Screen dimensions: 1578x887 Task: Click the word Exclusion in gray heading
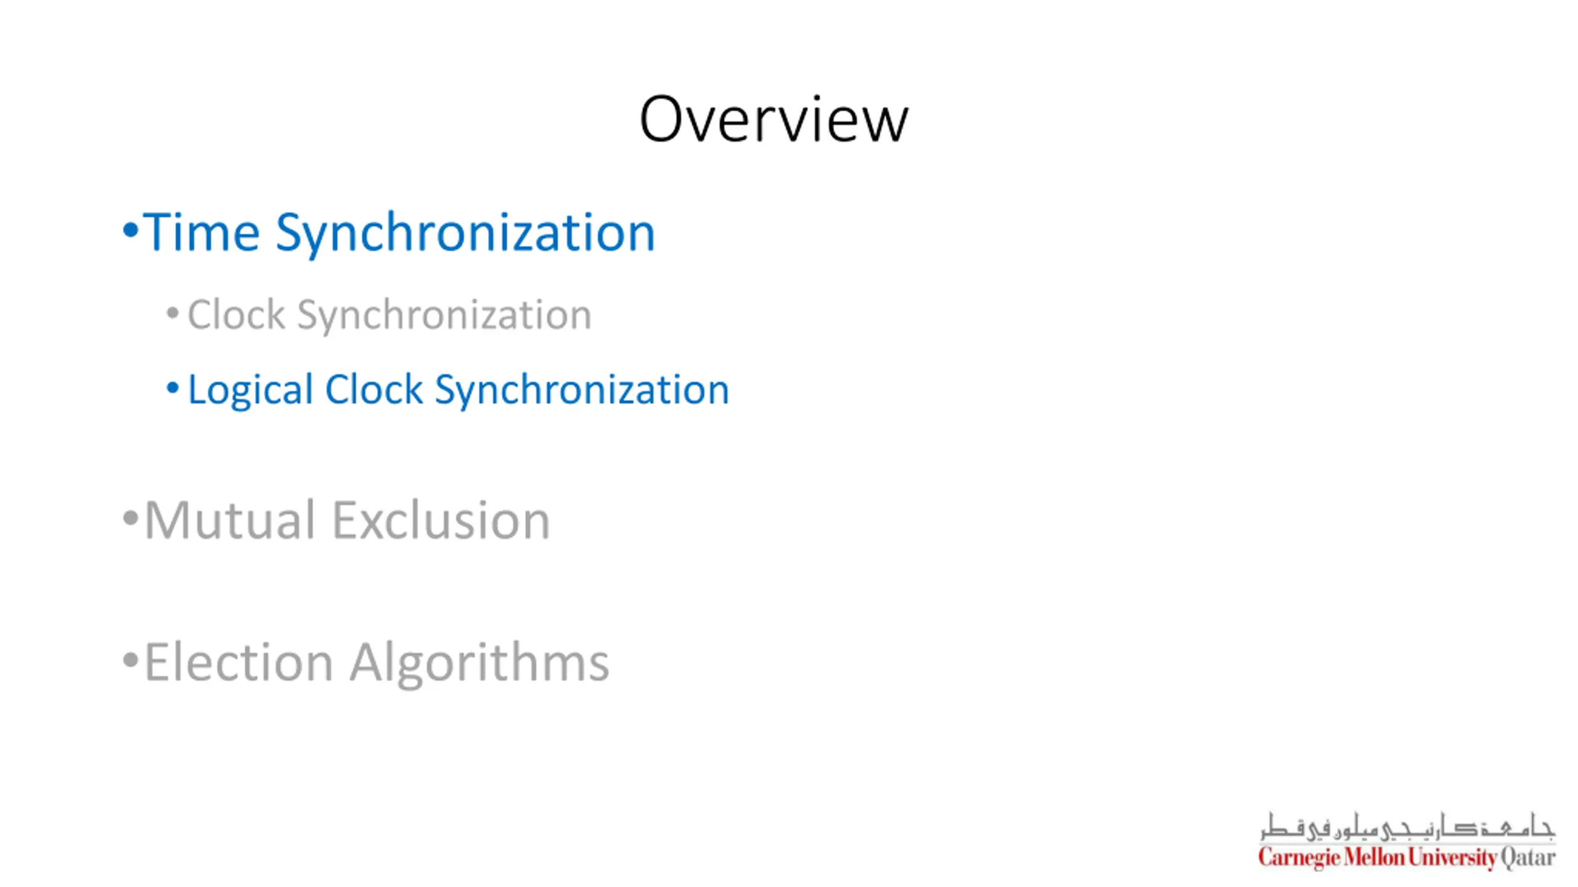tap(441, 520)
